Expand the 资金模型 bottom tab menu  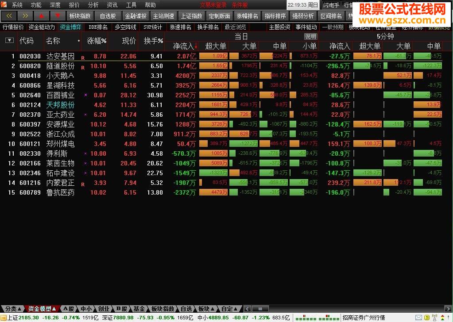point(54,309)
